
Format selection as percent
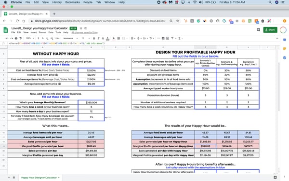[43, 39]
